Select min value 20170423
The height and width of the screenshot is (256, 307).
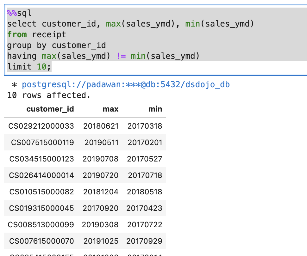(x=144, y=208)
